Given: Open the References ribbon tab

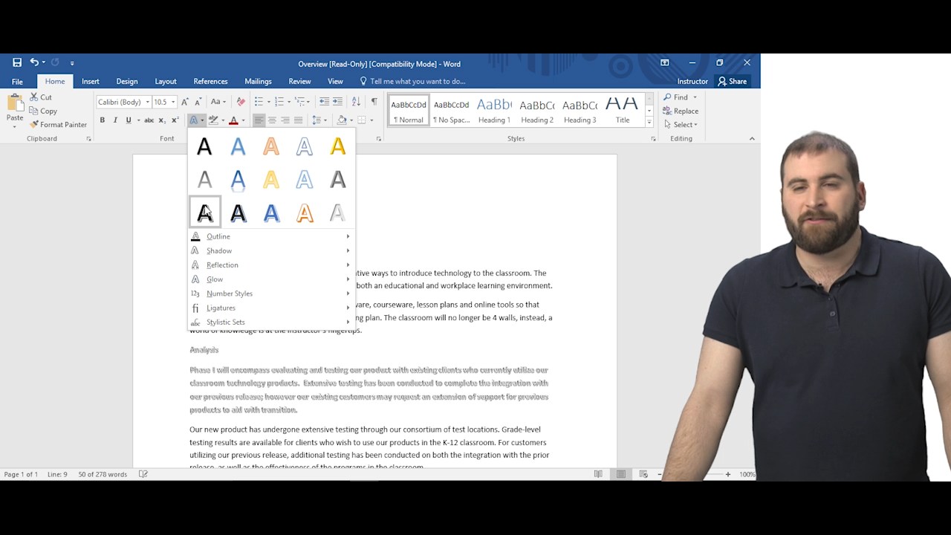Looking at the screenshot, I should pyautogui.click(x=210, y=82).
